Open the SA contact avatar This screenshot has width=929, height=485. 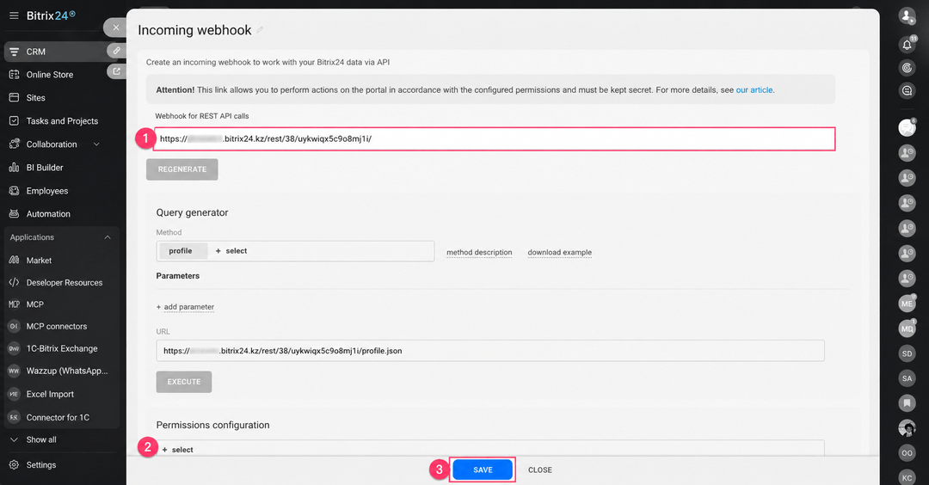[x=907, y=378]
